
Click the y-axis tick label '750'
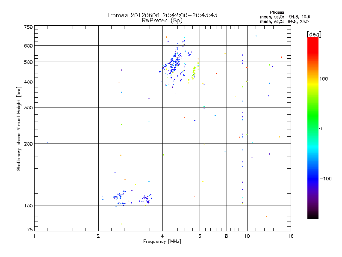coord(29,27)
